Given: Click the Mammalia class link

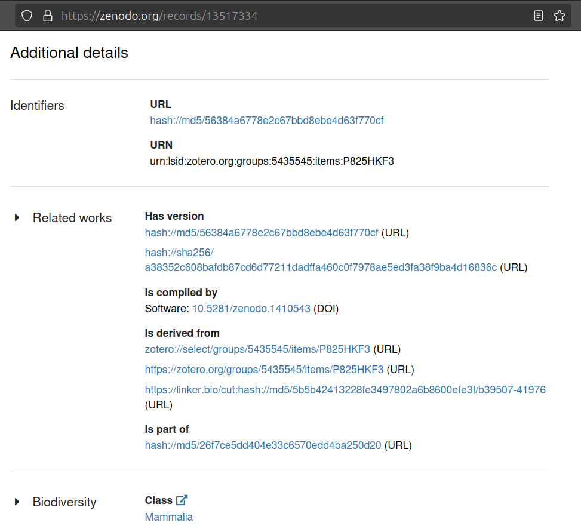Looking at the screenshot, I should pos(169,516).
